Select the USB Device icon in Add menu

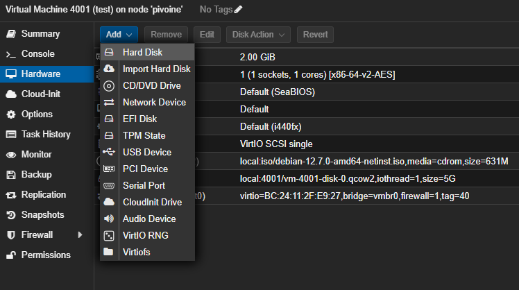pyautogui.click(x=109, y=152)
